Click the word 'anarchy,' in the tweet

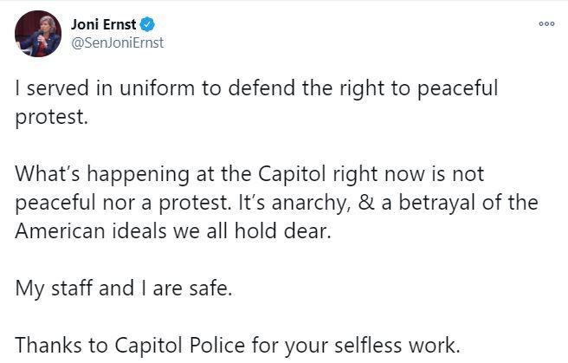[x=312, y=204]
